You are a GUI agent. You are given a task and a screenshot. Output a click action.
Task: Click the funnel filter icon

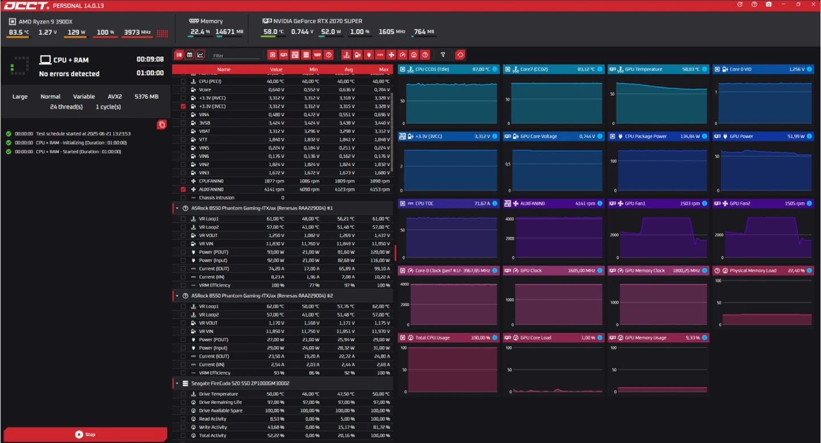click(443, 55)
